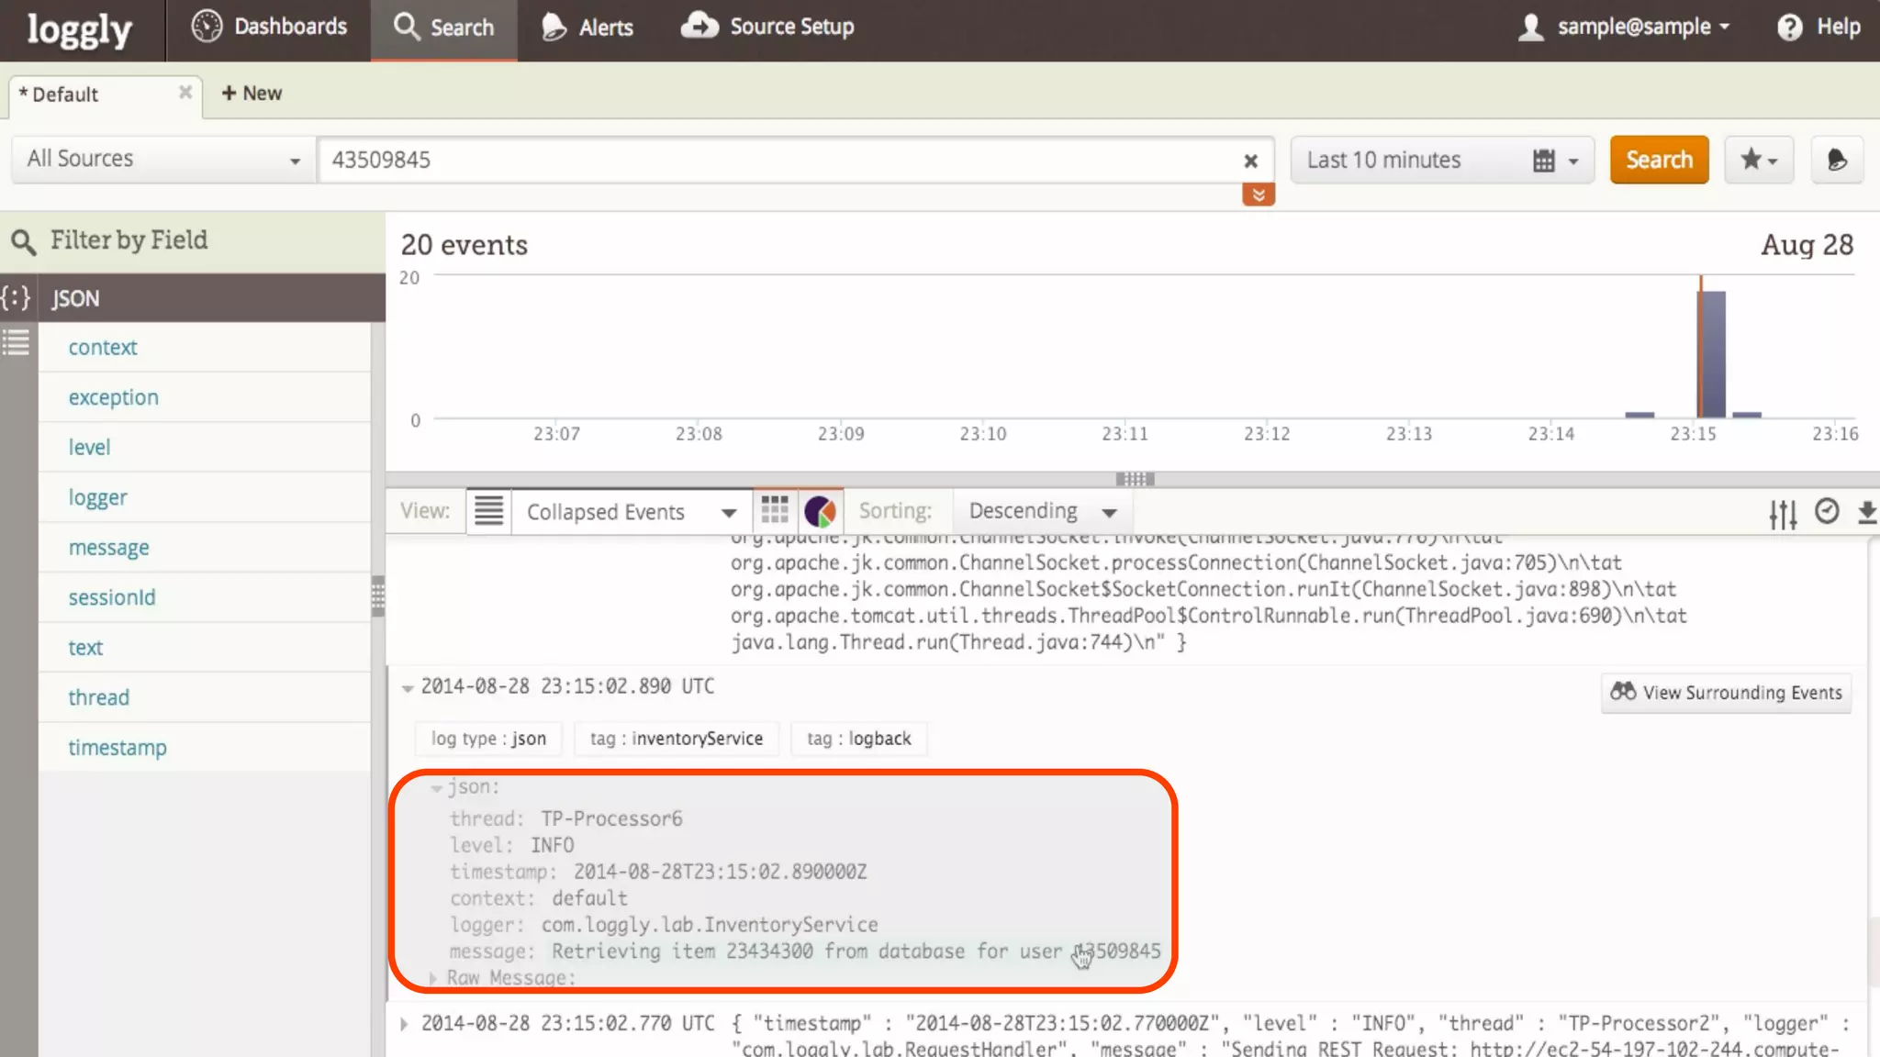Open the field settings sliders icon

1783,513
